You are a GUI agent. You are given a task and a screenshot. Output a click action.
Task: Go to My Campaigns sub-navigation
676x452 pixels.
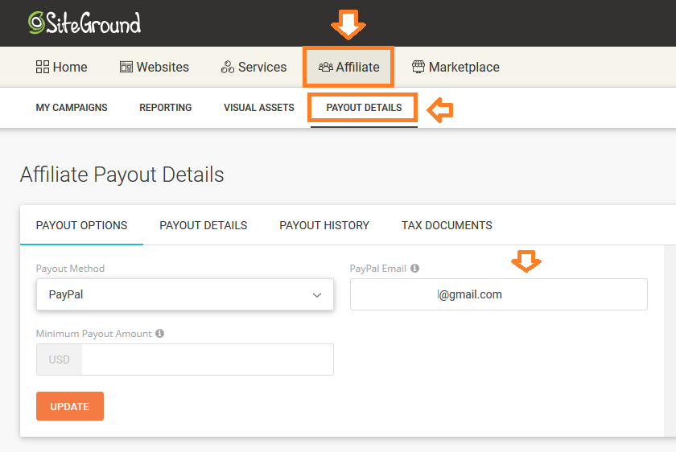coord(72,108)
